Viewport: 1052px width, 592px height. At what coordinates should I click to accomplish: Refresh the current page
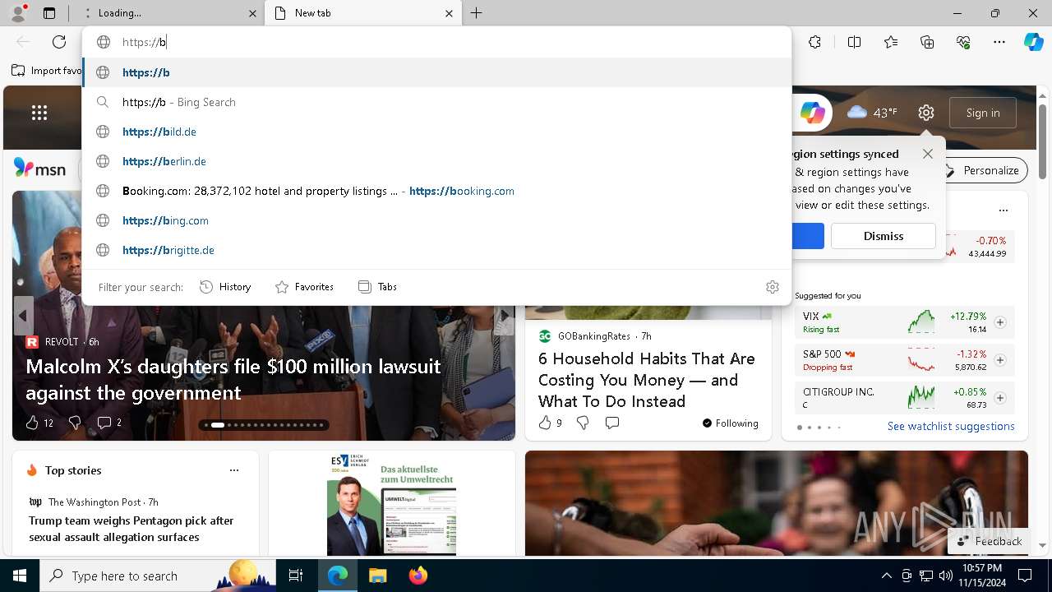(x=59, y=42)
